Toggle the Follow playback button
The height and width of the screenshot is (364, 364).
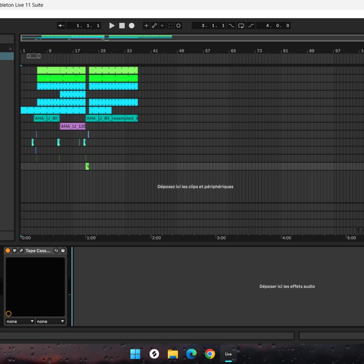click(62, 25)
